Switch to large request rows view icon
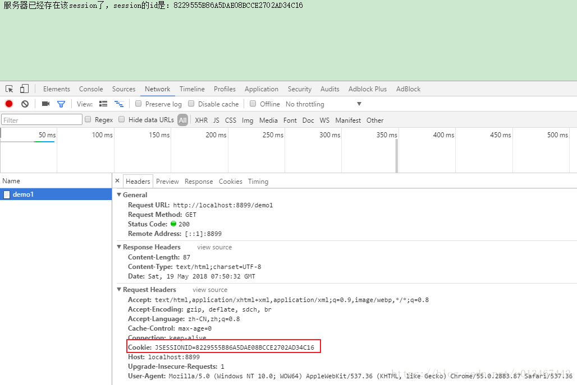577x385 pixels. (103, 104)
